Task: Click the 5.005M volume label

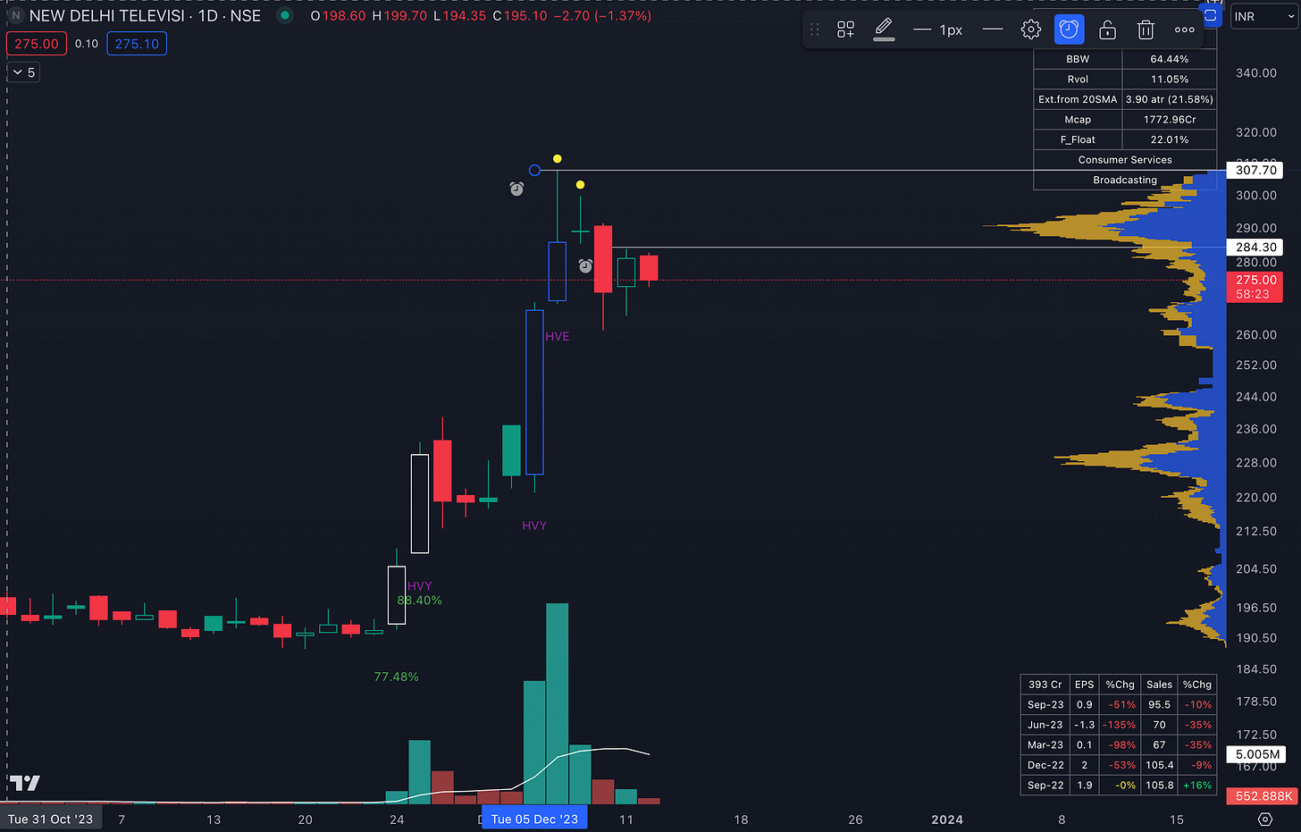Action: 1255,754
